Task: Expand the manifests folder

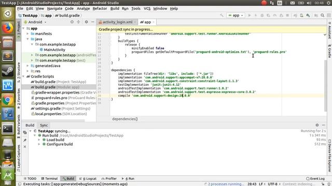Action: point(27,34)
